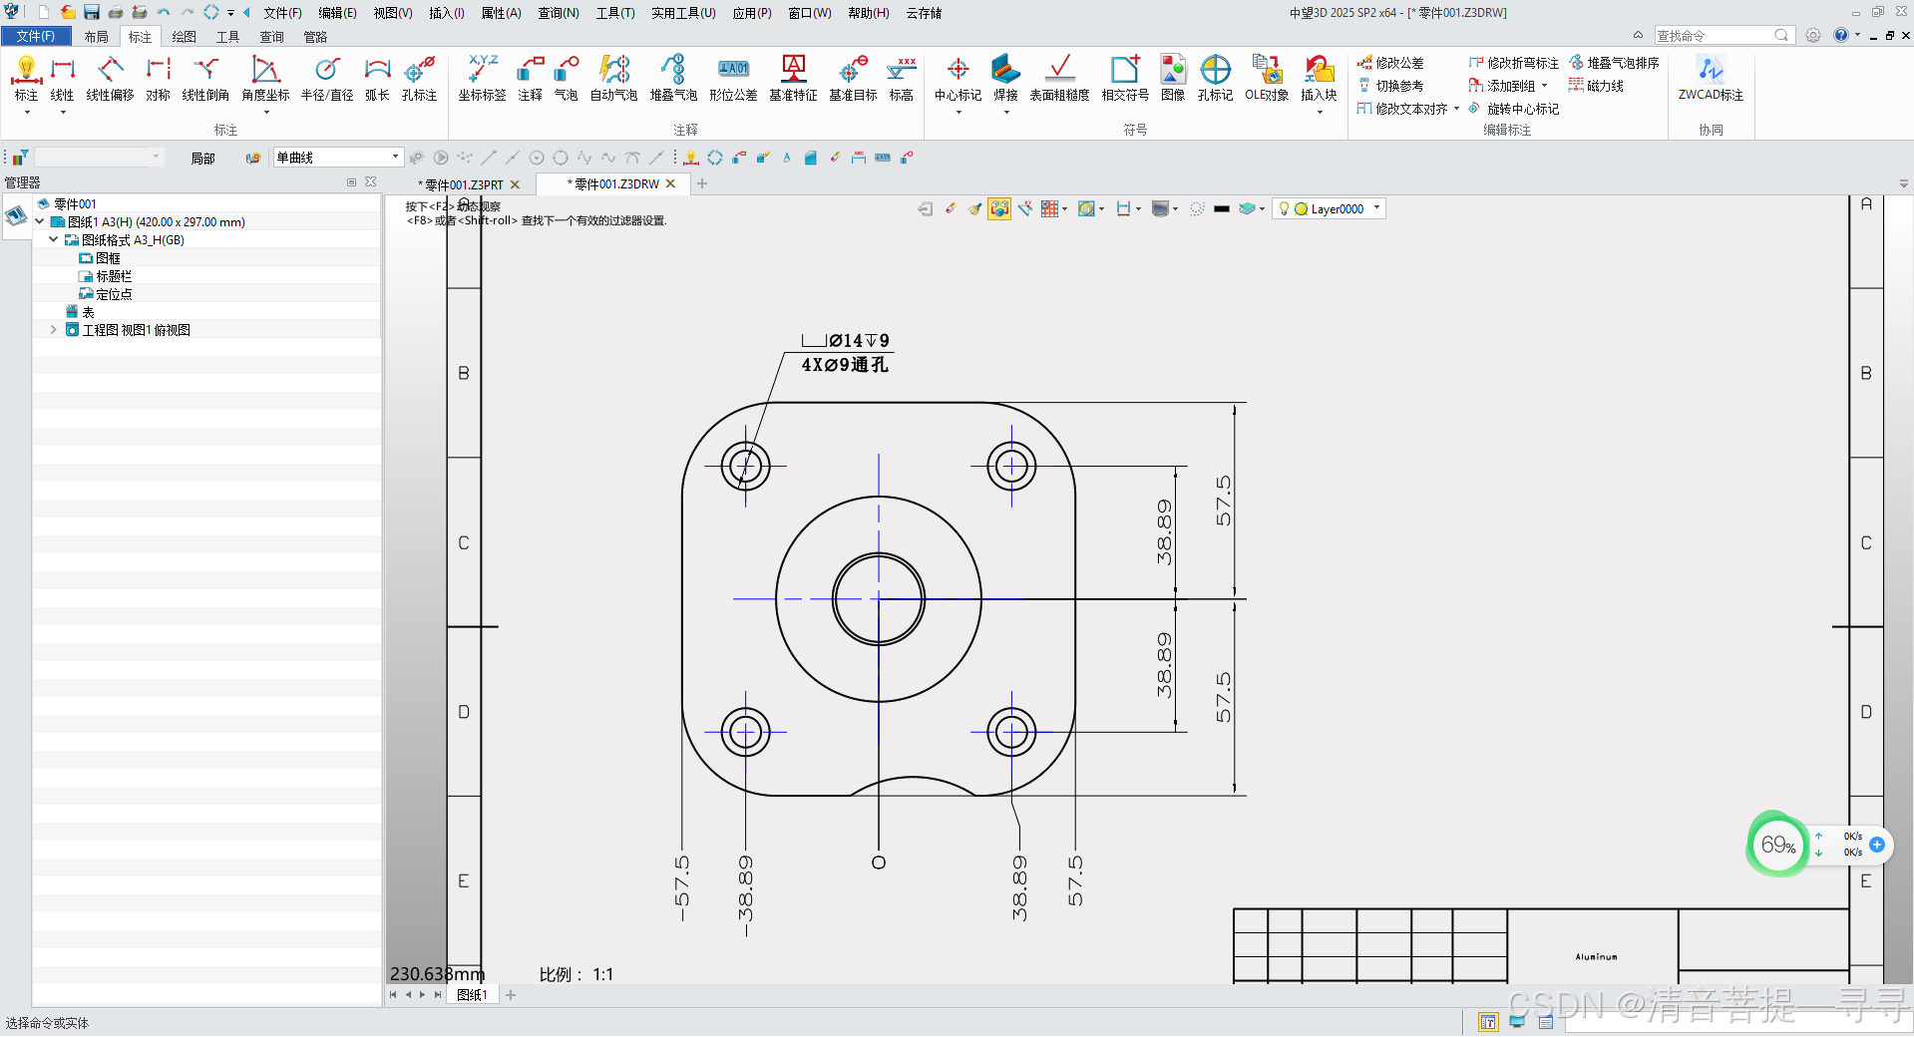Toggle the highlighted view-link icon in the canvas toolbar
The width and height of the screenshot is (1914, 1037).
pos(999,208)
